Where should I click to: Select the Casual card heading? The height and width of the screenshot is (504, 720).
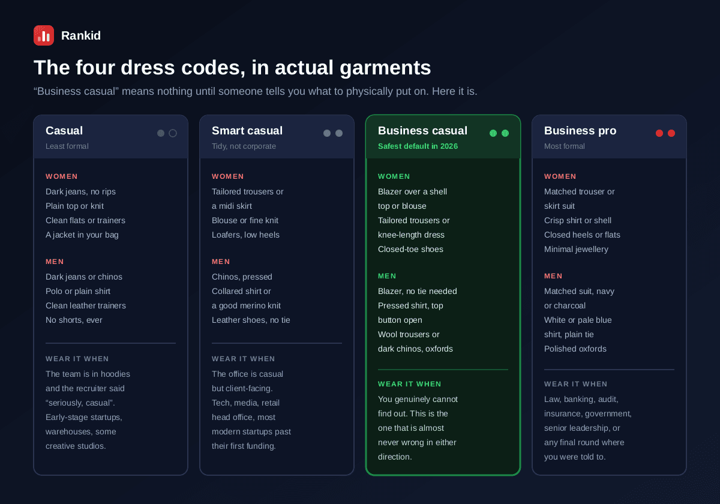[x=64, y=131]
